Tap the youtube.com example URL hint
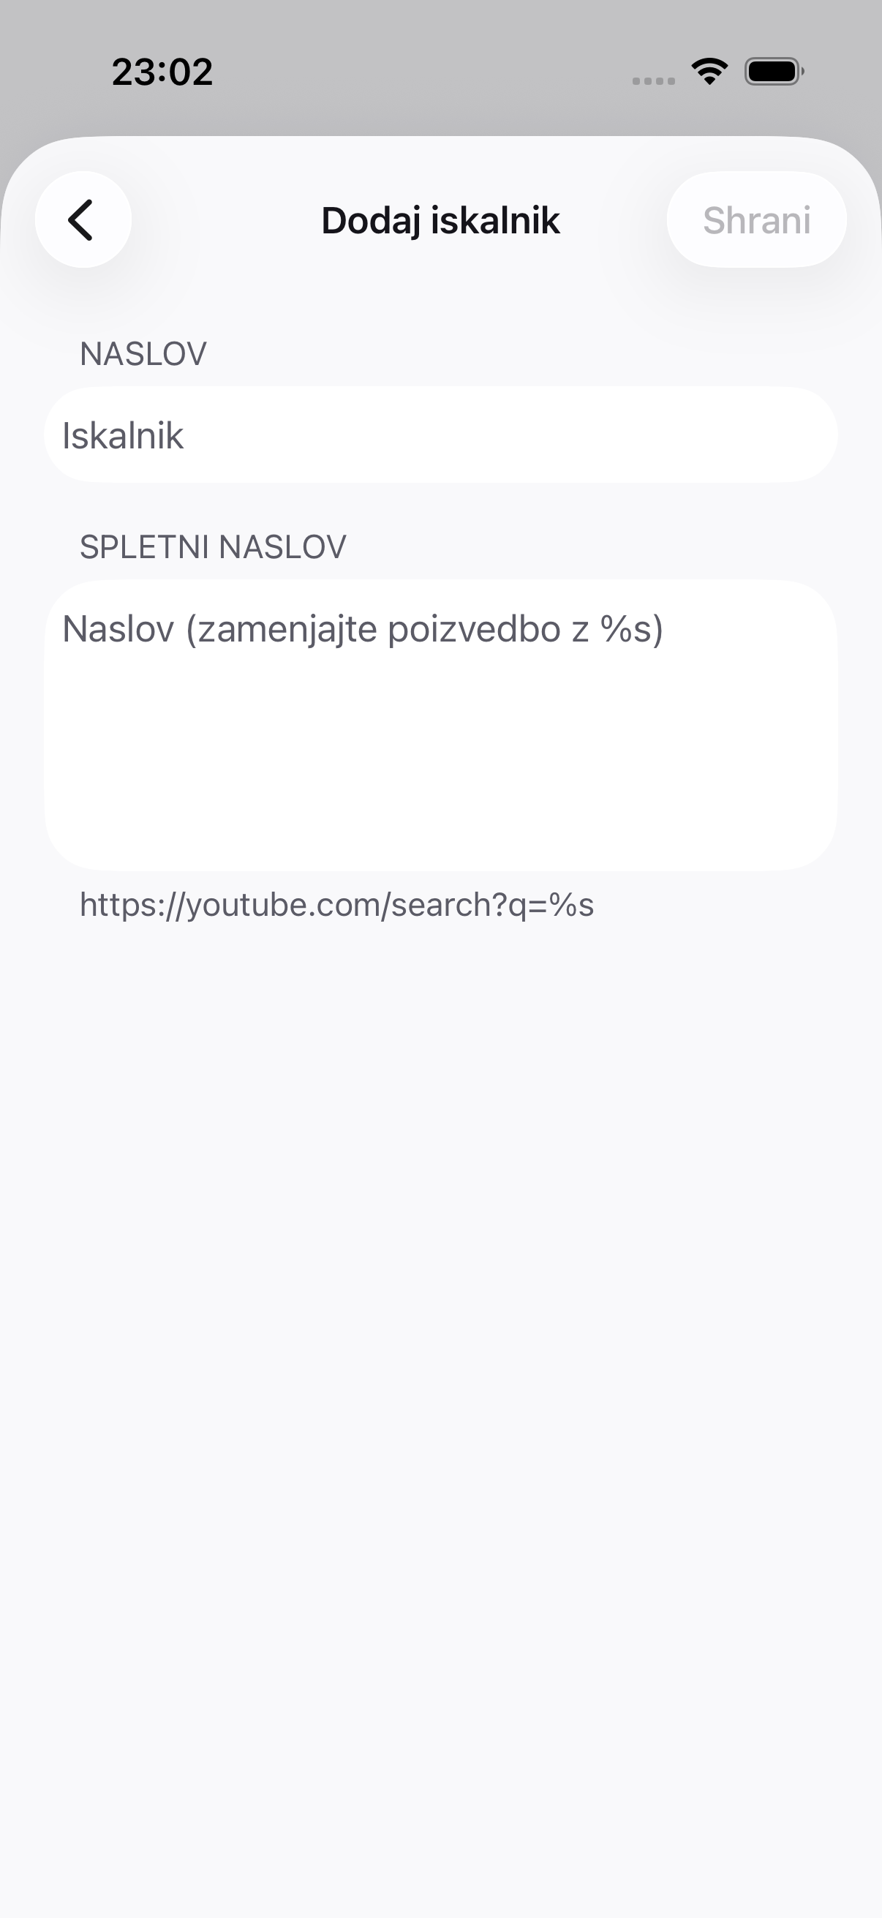Viewport: 882px width, 1918px height. 336,906
